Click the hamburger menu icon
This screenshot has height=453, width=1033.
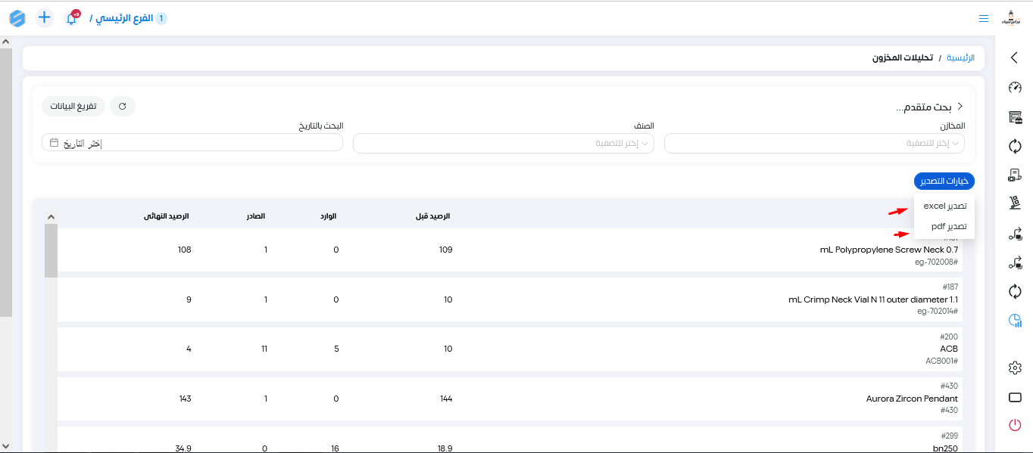pyautogui.click(x=984, y=19)
